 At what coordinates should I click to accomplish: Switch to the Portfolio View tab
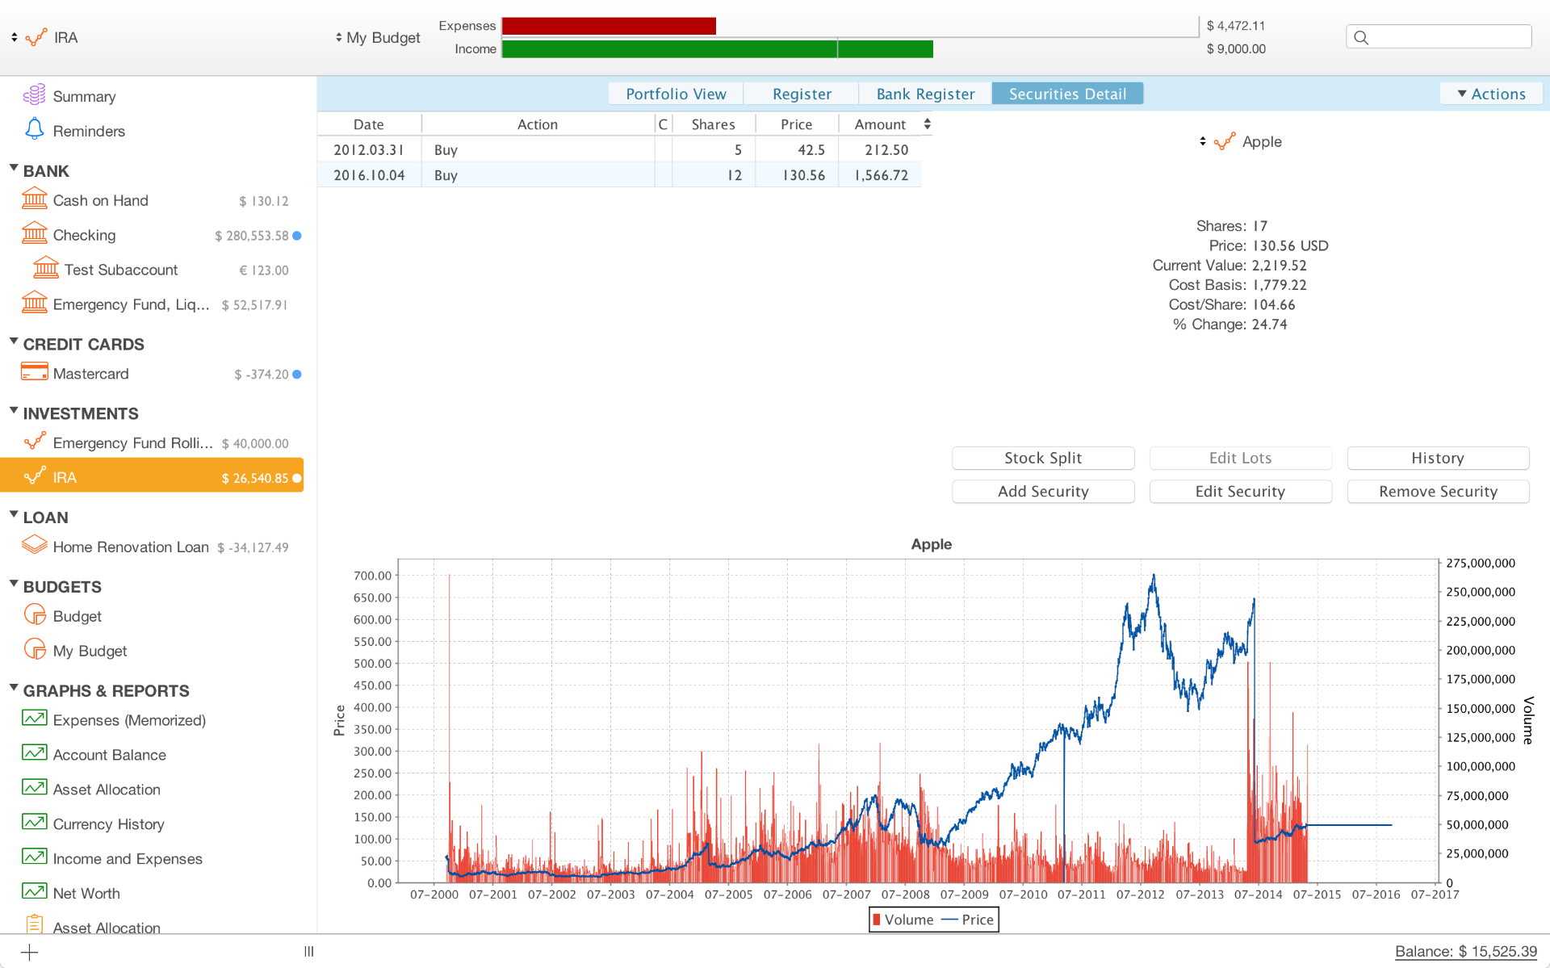click(x=676, y=94)
